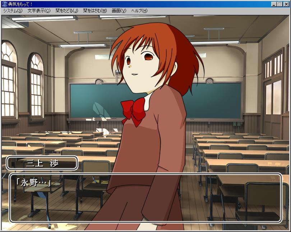Click the application icon in title bar
291x232 pixels.
(x=4, y=4)
